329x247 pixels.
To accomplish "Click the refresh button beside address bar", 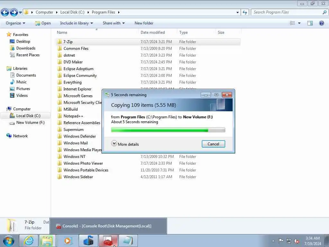I will [245, 13].
